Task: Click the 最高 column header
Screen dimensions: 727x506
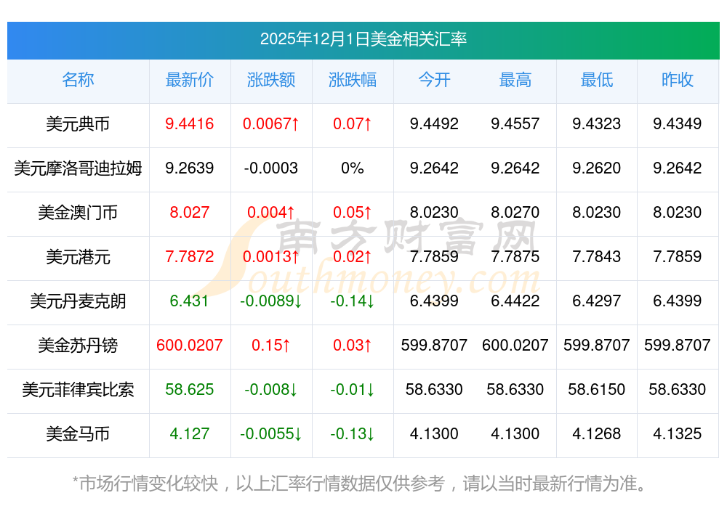Action: [x=515, y=80]
